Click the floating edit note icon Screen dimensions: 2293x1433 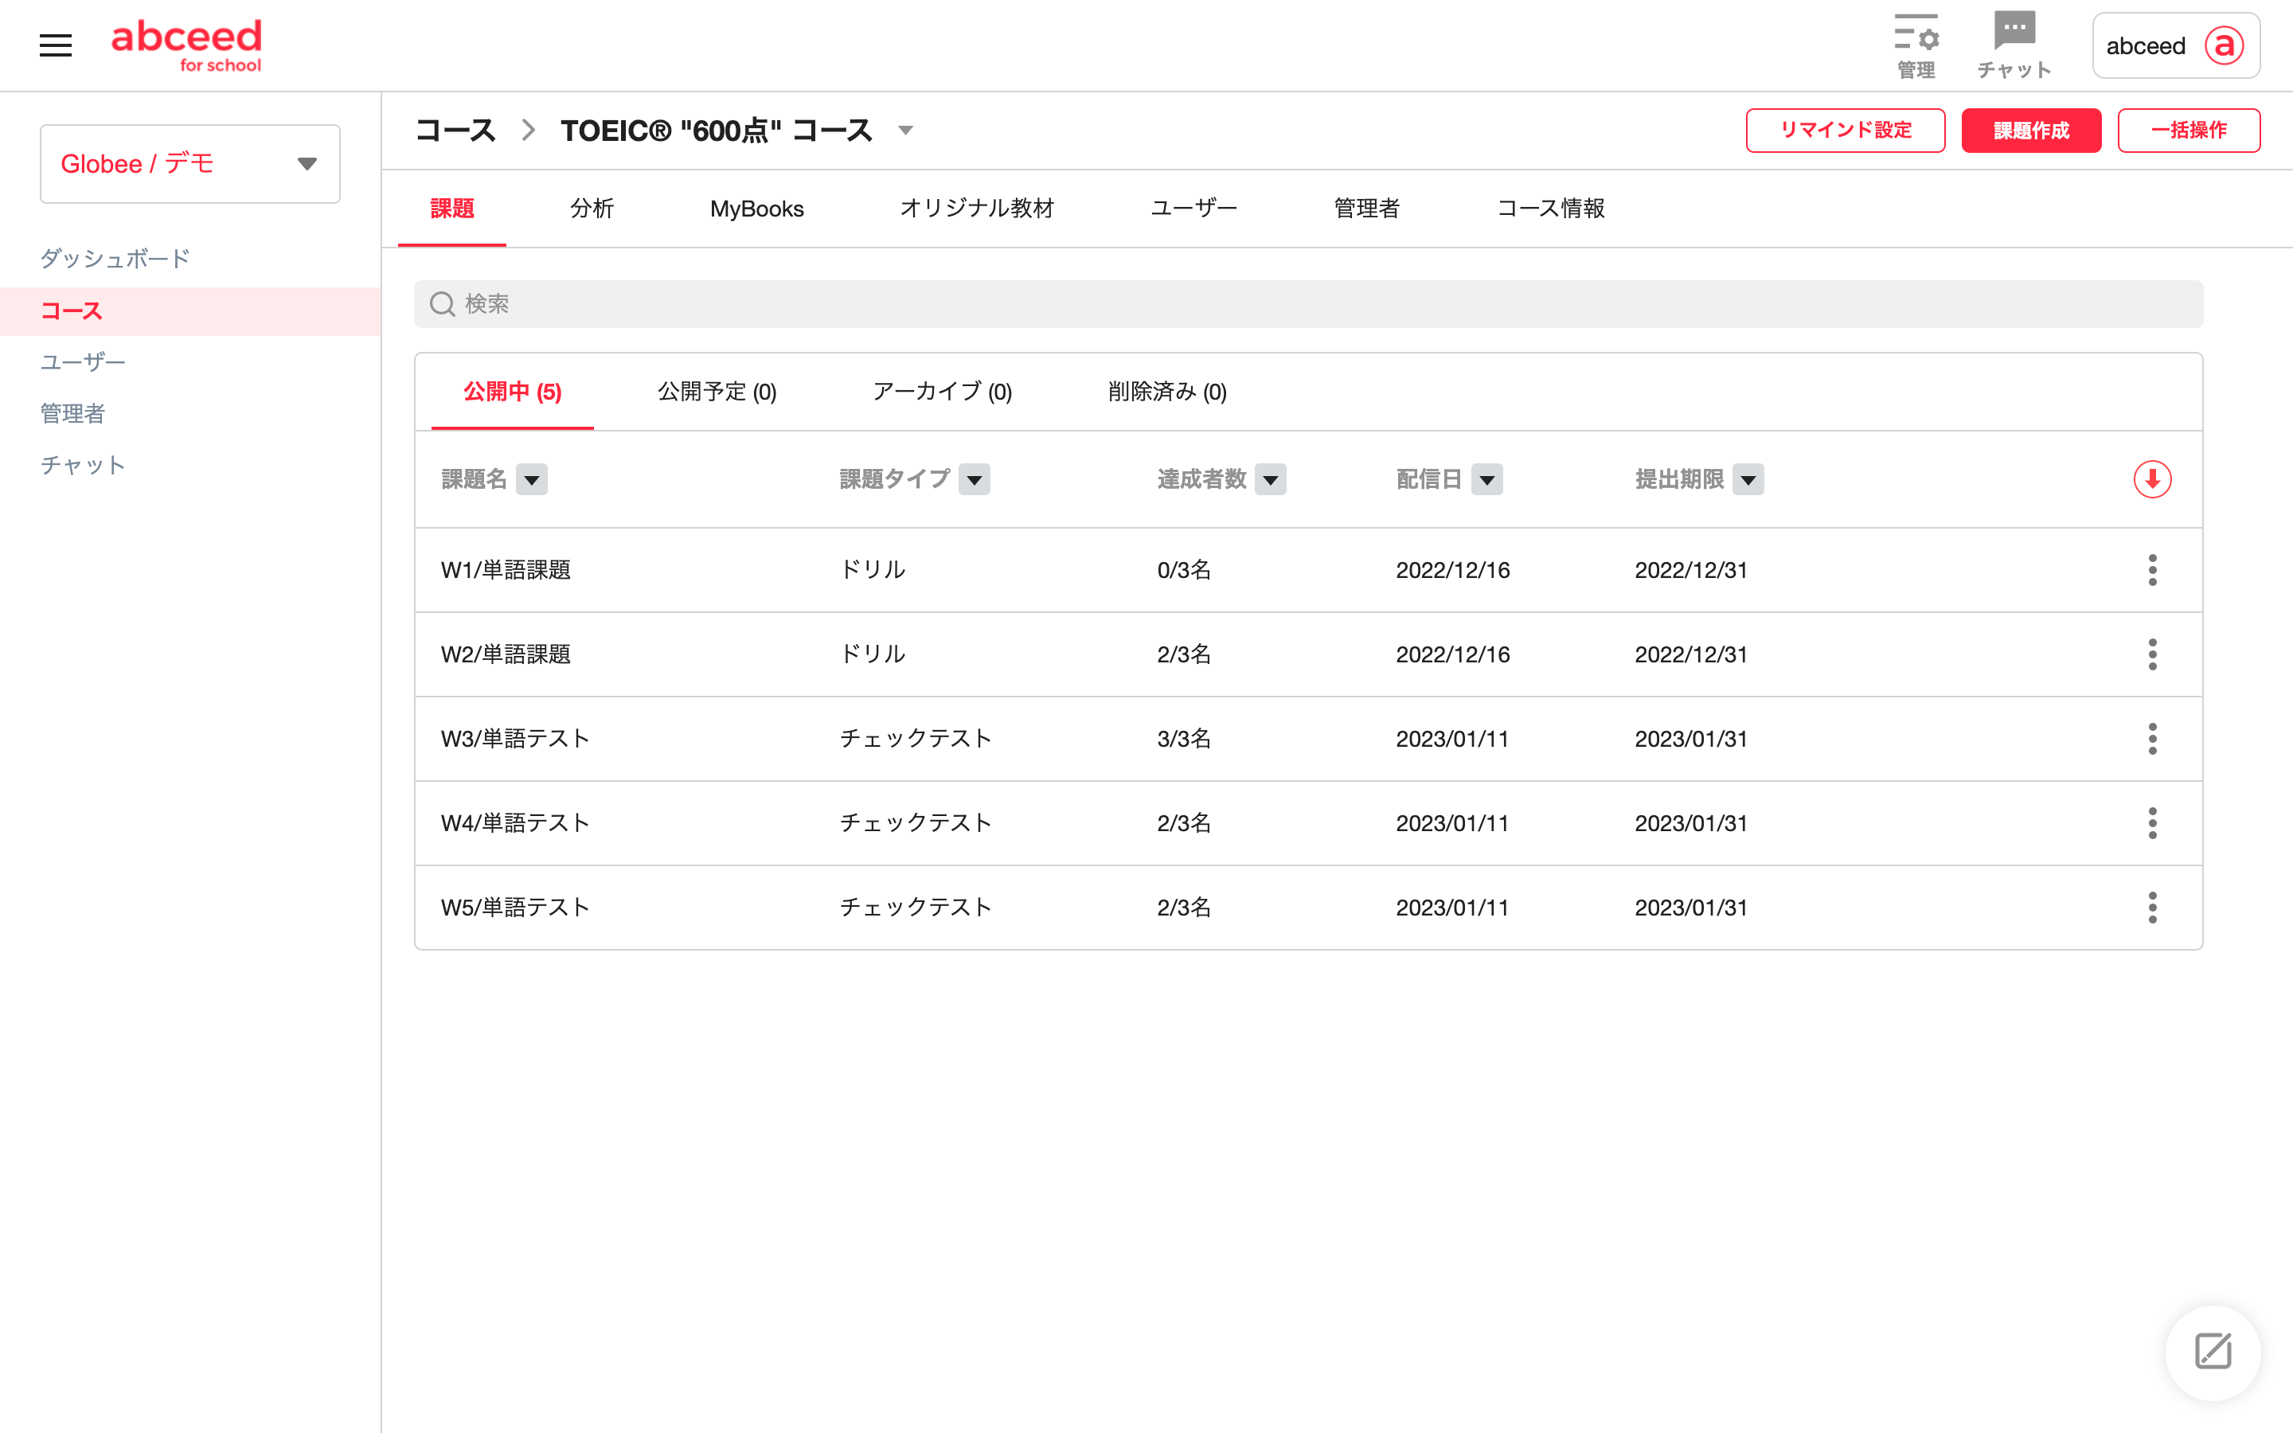pos(2213,1352)
